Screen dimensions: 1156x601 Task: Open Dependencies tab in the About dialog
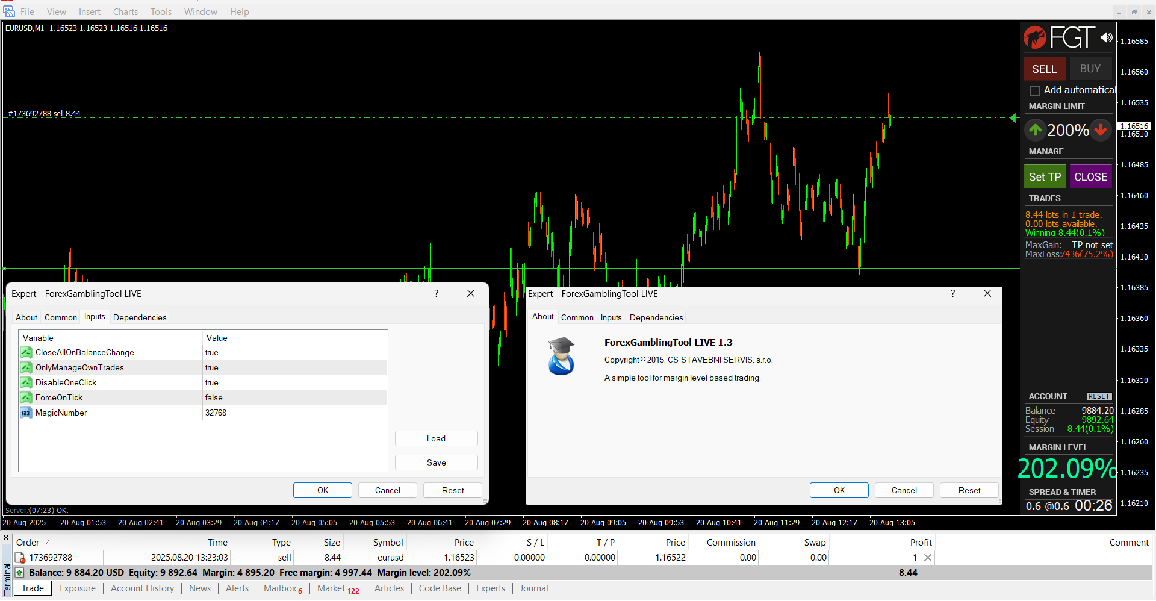click(656, 317)
